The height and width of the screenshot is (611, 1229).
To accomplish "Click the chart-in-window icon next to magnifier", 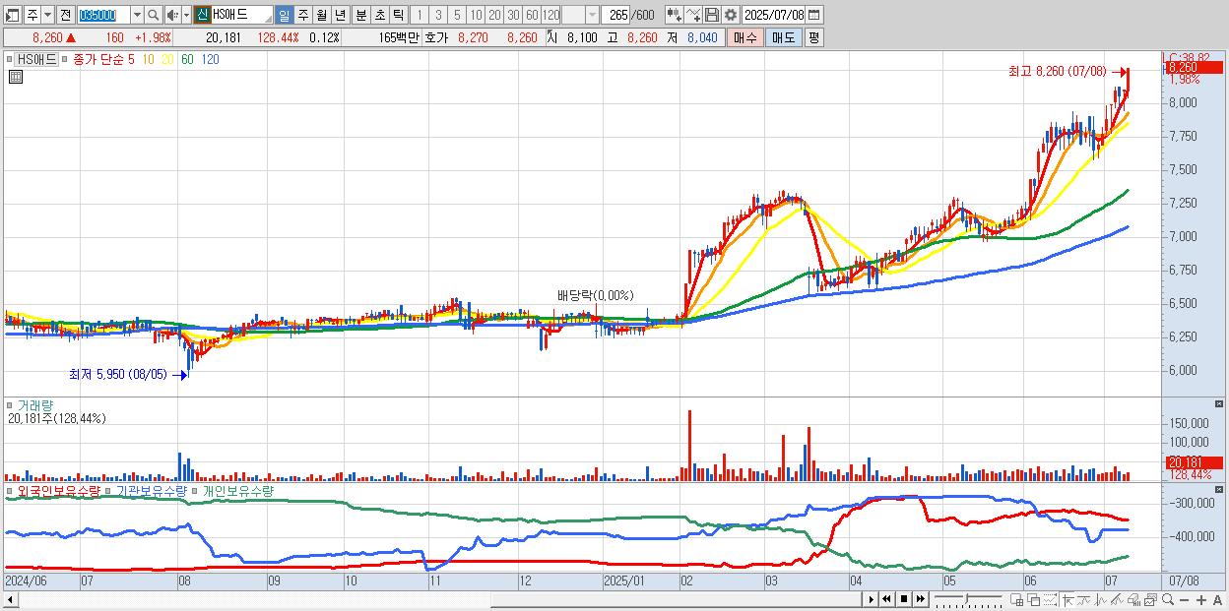I will 1151,600.
